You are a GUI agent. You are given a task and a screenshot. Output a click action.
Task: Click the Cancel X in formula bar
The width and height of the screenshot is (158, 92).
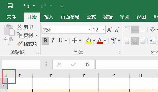tap(59, 64)
